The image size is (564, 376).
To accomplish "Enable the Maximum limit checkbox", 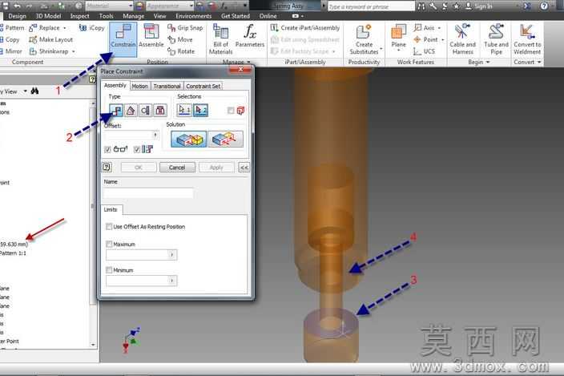I will pyautogui.click(x=109, y=244).
